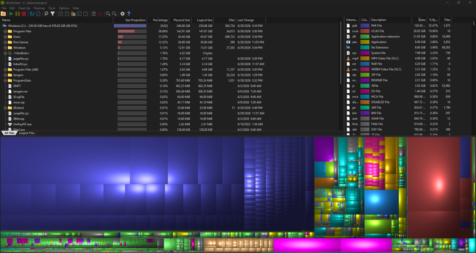Expand the Users folder tree node
The width and height of the screenshot is (476, 253).
5,37
